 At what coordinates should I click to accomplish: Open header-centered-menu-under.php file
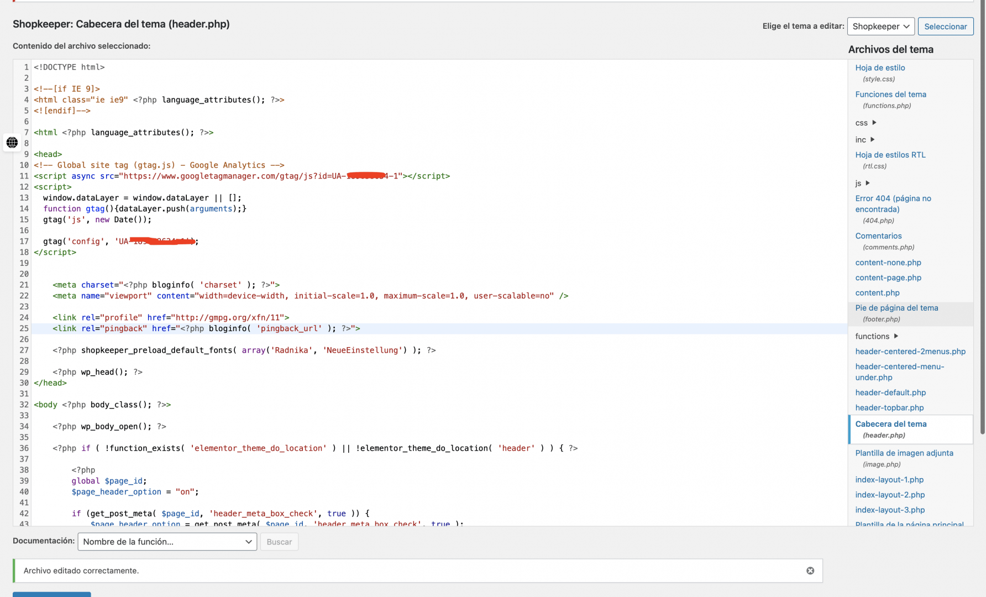point(899,371)
